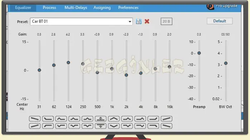Click the 20 B button

tap(166, 21)
